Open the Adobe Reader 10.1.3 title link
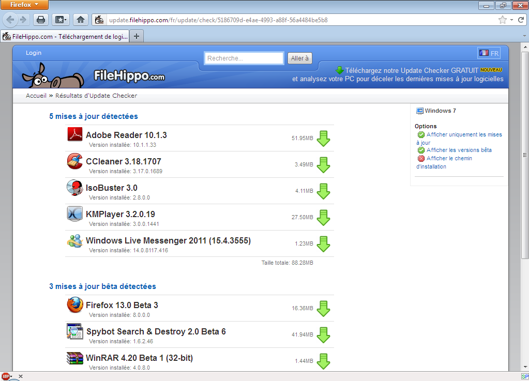 [x=126, y=135]
